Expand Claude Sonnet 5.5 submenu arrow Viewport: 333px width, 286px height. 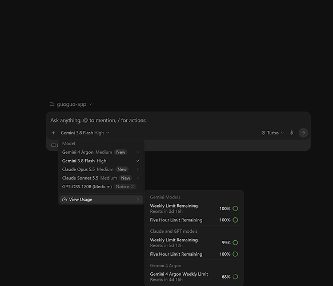click(x=138, y=178)
